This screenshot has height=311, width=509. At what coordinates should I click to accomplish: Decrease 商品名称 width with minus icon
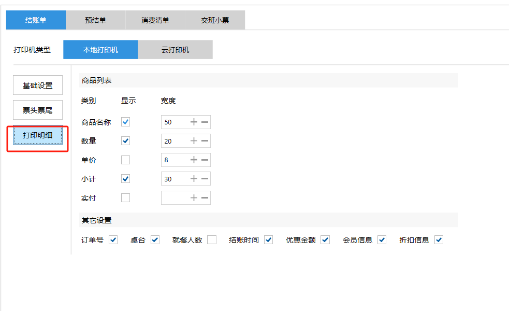pyautogui.click(x=205, y=122)
